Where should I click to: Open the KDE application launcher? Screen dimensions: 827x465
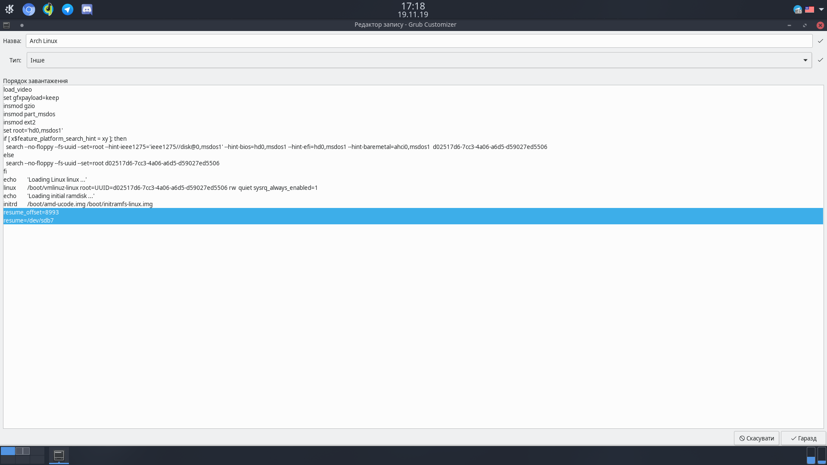[x=9, y=9]
